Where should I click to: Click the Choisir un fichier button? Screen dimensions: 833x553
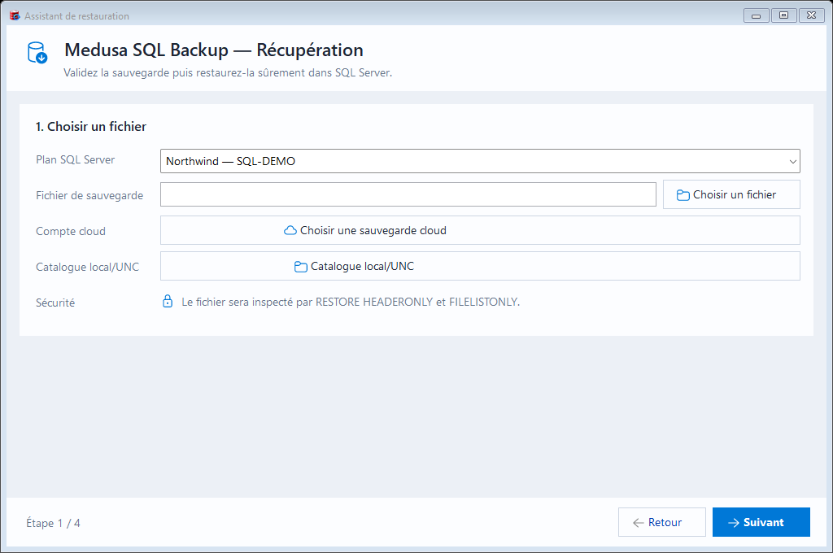pos(731,194)
